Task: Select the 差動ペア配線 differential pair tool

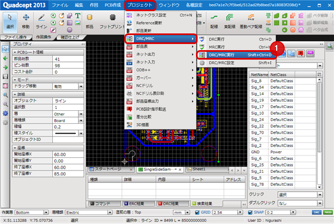Action: tap(251, 22)
